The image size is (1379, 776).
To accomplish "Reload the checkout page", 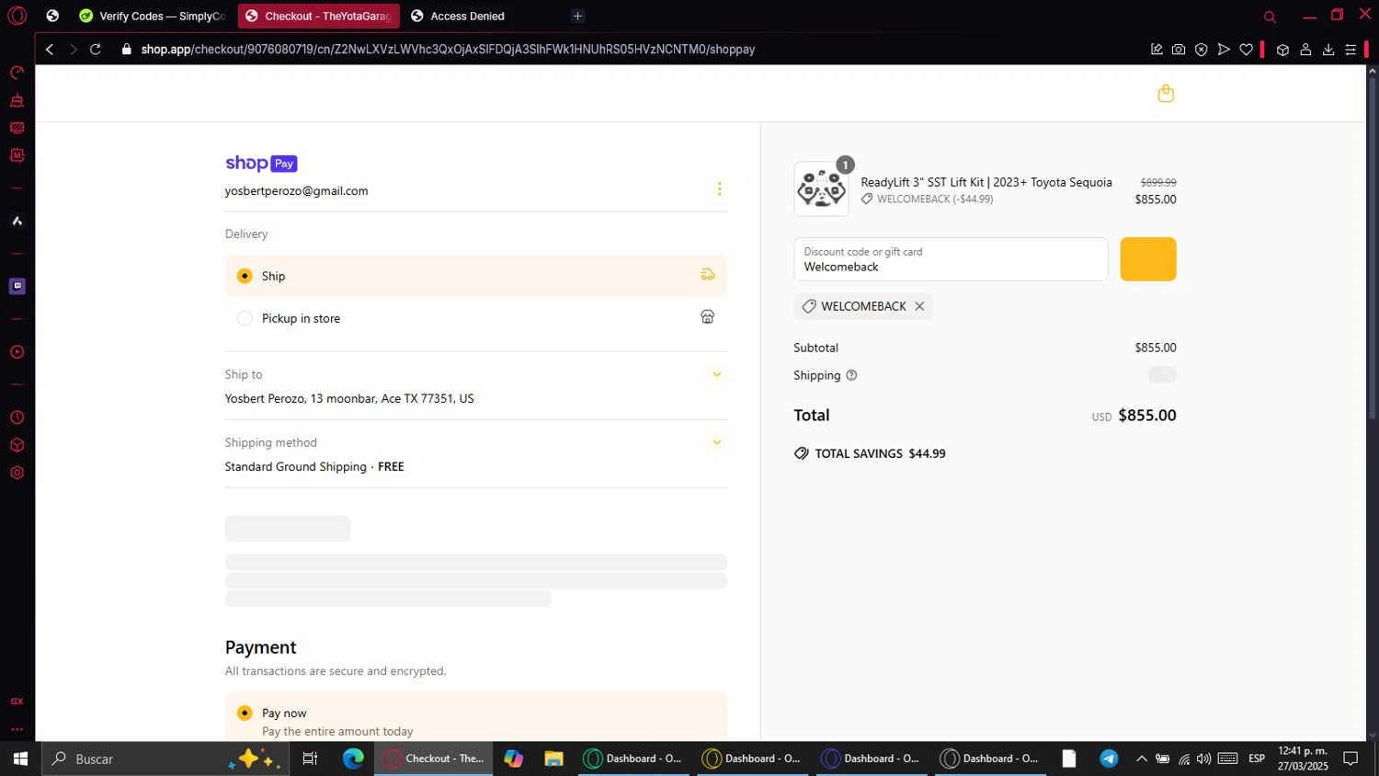I will [x=96, y=50].
